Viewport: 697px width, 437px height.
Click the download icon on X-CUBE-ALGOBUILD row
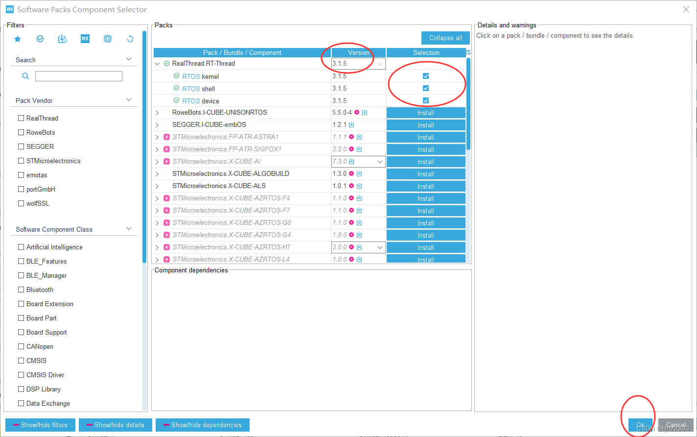[x=359, y=173]
